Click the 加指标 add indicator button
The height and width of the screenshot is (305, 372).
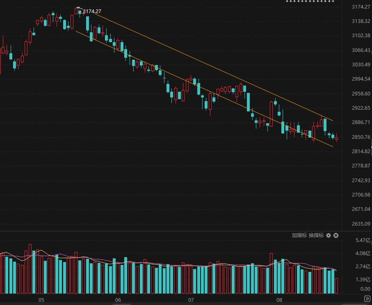[x=299, y=236]
